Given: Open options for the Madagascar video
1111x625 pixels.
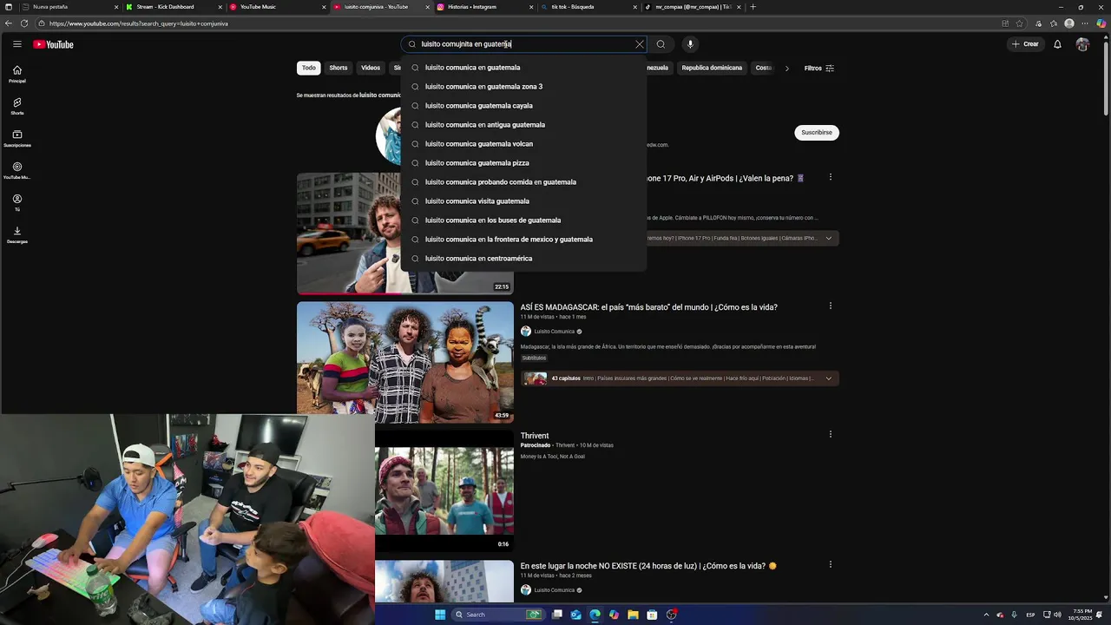Looking at the screenshot, I should (831, 306).
